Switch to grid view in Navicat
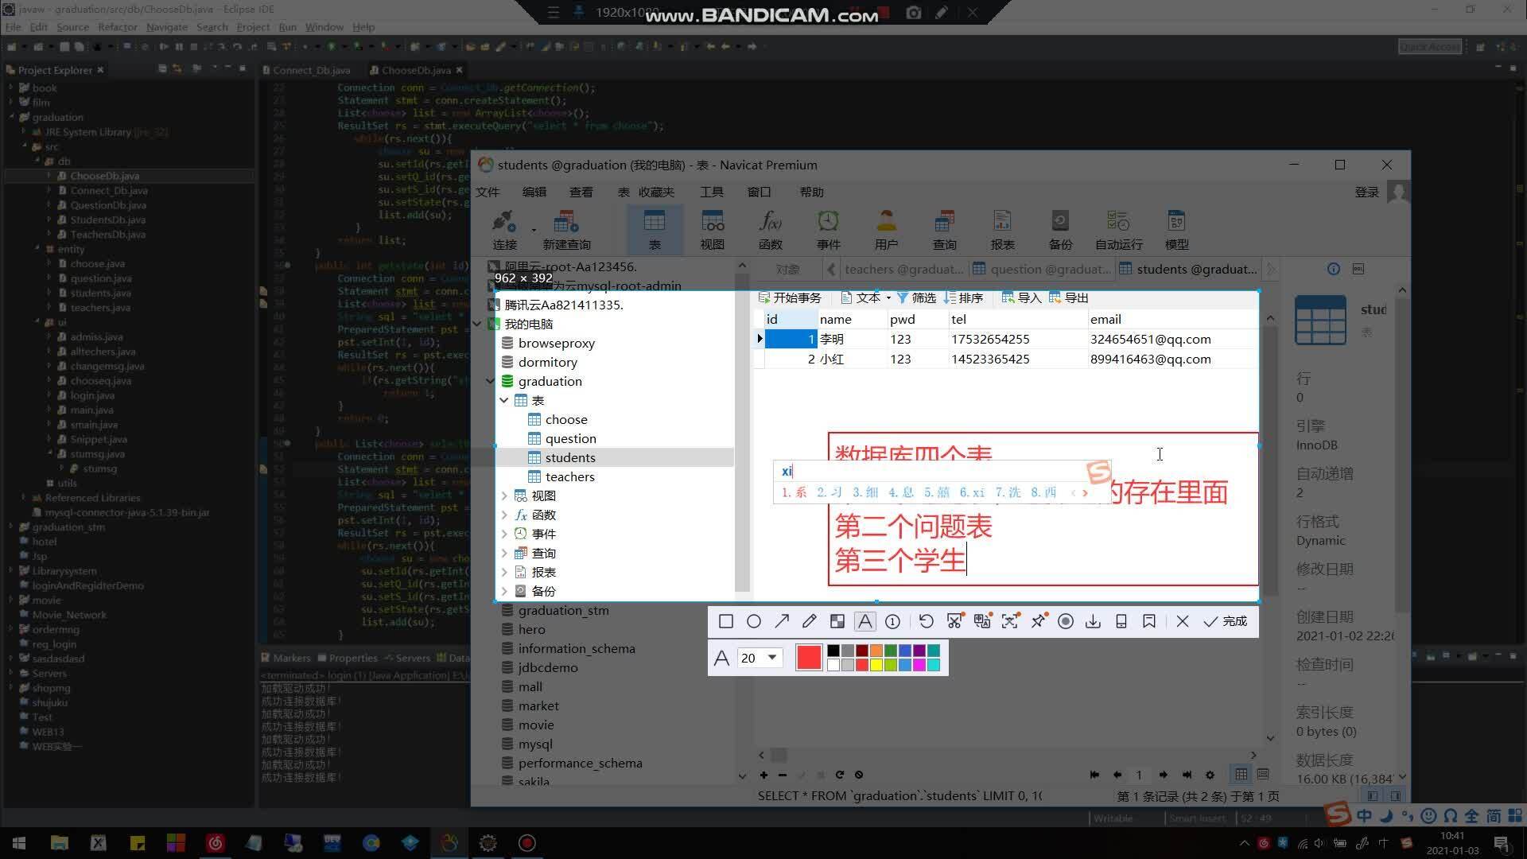Viewport: 1527px width, 859px height. coord(1241,774)
